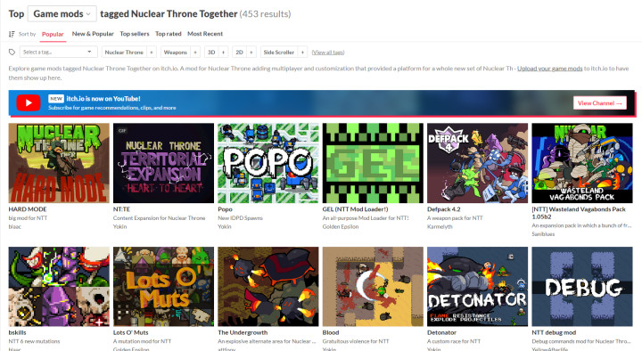Add the Weapons tag filter plus icon
This screenshot has height=351, width=642.
point(195,52)
